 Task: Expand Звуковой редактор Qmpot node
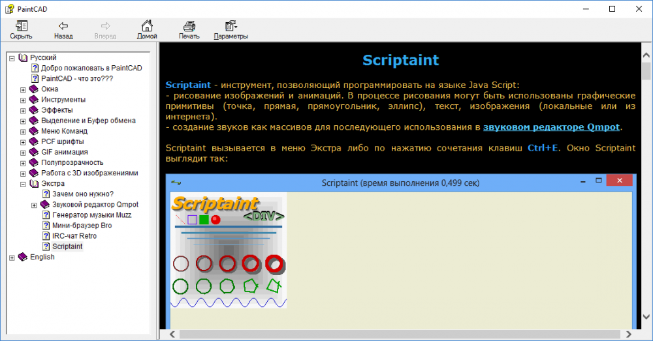pos(34,205)
